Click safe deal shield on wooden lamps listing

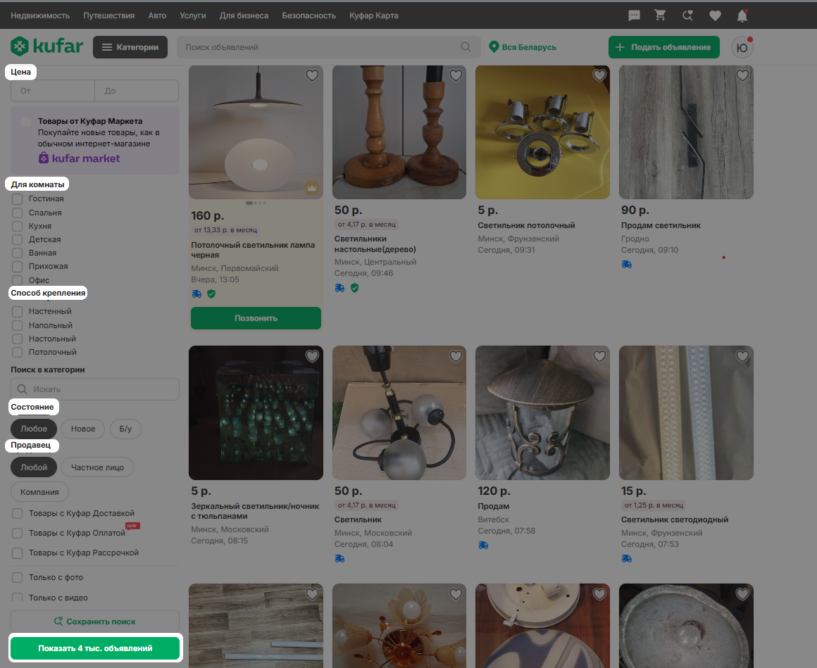tap(354, 288)
